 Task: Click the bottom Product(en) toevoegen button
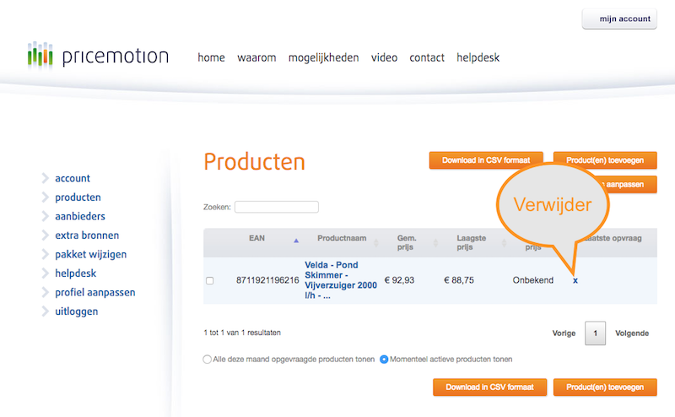[605, 387]
